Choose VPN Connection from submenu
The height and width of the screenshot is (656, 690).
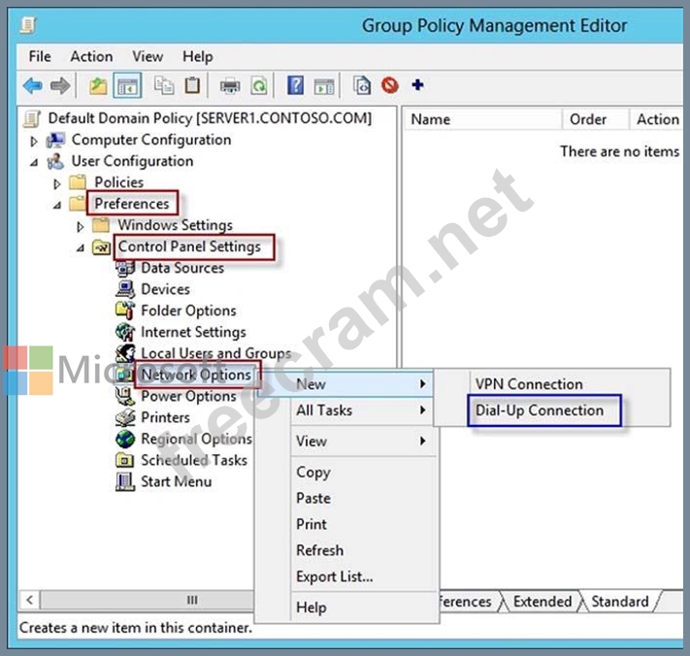pyautogui.click(x=529, y=384)
